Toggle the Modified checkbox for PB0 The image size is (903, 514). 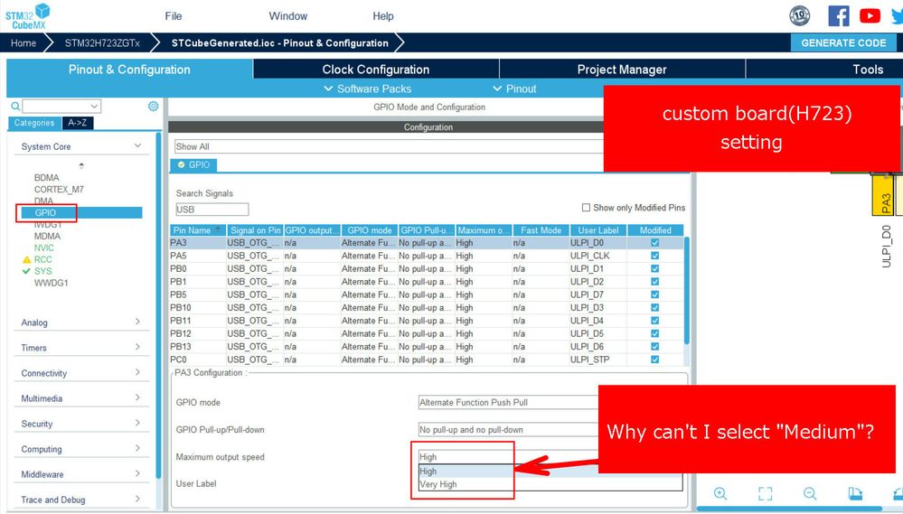coord(654,269)
